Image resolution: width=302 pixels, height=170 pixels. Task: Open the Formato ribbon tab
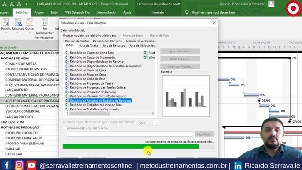158,12
